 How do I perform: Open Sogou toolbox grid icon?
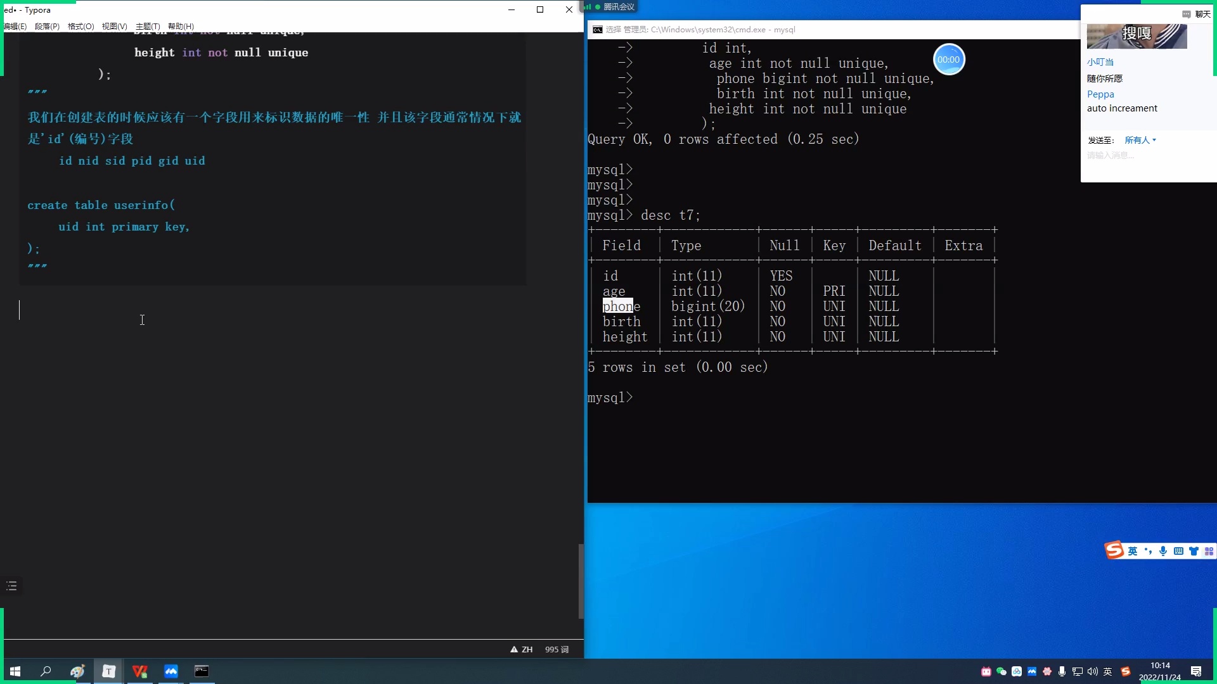(x=1209, y=551)
